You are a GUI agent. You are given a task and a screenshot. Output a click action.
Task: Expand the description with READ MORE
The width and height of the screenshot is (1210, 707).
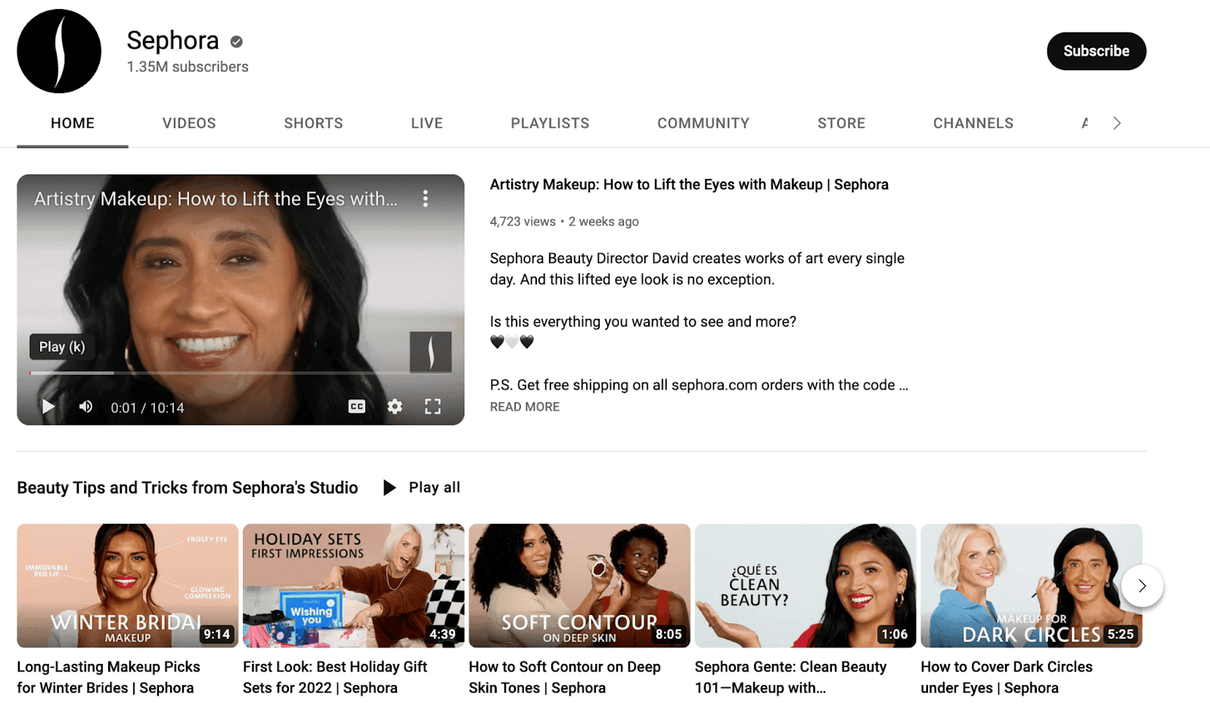point(524,407)
